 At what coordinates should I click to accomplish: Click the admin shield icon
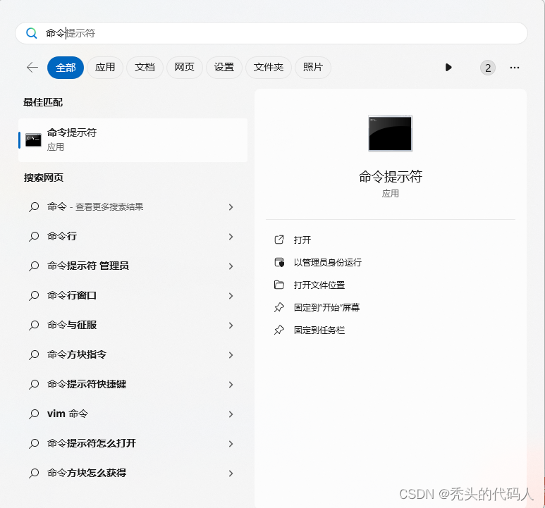point(279,263)
